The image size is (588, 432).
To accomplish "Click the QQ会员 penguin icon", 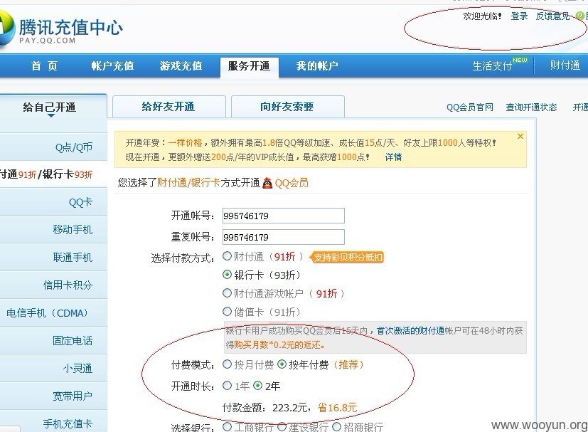I will click(x=267, y=183).
